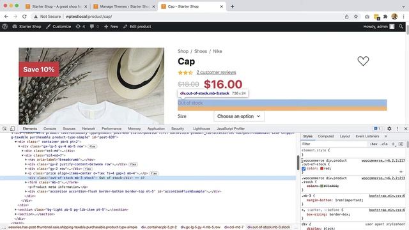Collapse the div class col-md-7 node

click(x=23, y=155)
